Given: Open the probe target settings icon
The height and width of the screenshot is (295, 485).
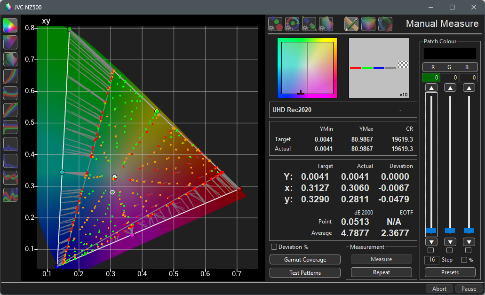Looking at the screenshot, I should point(292,24).
